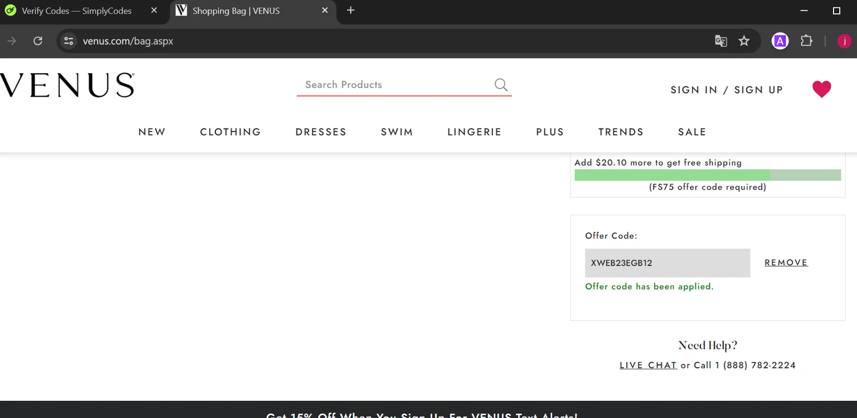The height and width of the screenshot is (418, 857).
Task: Open a new browser tab
Action: click(x=351, y=10)
